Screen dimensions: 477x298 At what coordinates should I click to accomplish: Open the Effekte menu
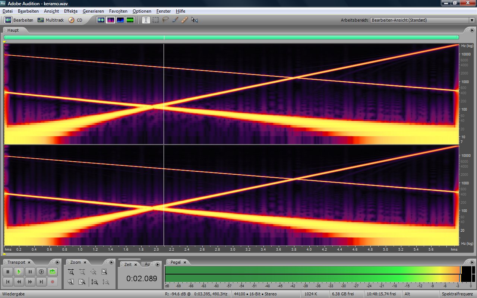tap(70, 11)
